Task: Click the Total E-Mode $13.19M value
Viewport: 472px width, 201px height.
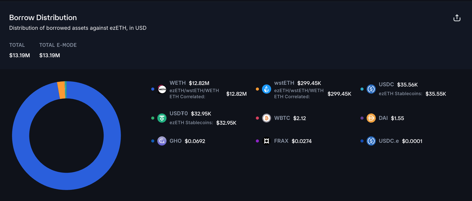Action: point(50,55)
